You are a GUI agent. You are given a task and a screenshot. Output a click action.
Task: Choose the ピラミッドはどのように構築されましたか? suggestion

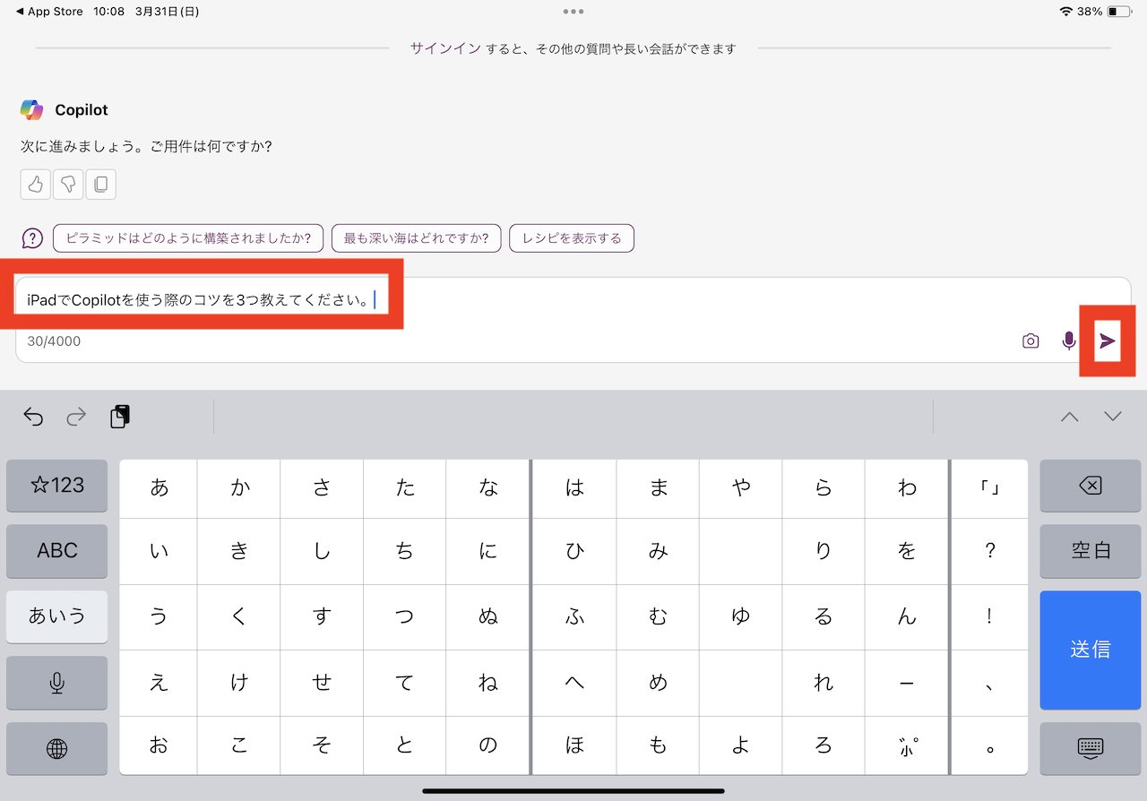click(188, 238)
